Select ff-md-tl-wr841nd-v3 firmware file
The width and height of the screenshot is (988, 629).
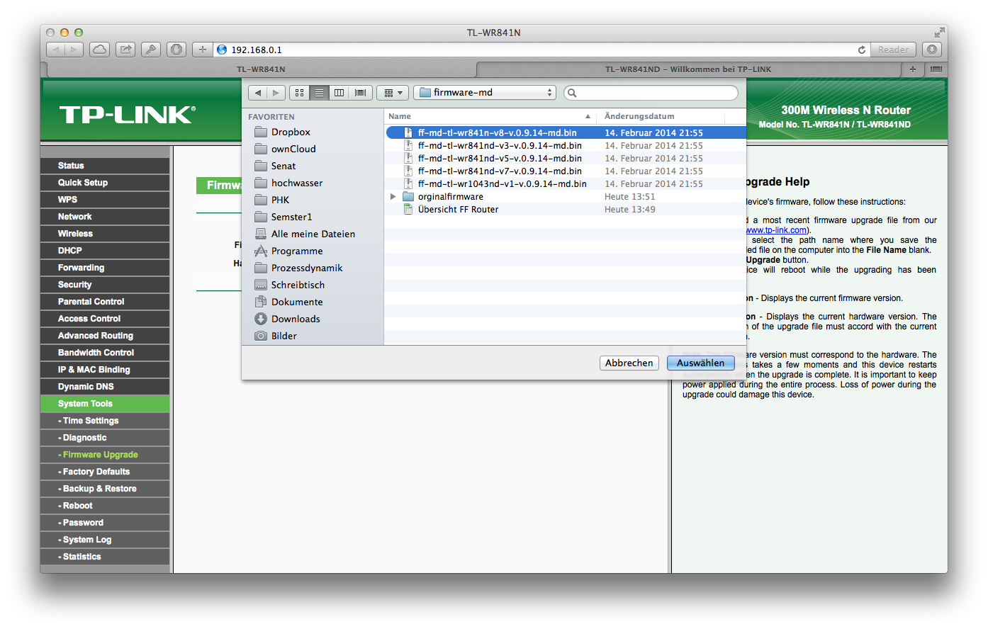[x=566, y=145]
